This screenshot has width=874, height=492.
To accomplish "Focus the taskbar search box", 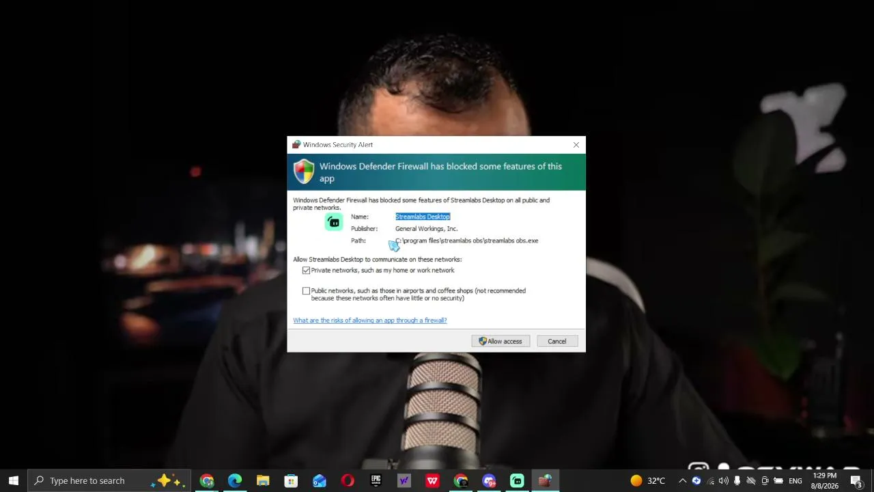I will click(109, 480).
